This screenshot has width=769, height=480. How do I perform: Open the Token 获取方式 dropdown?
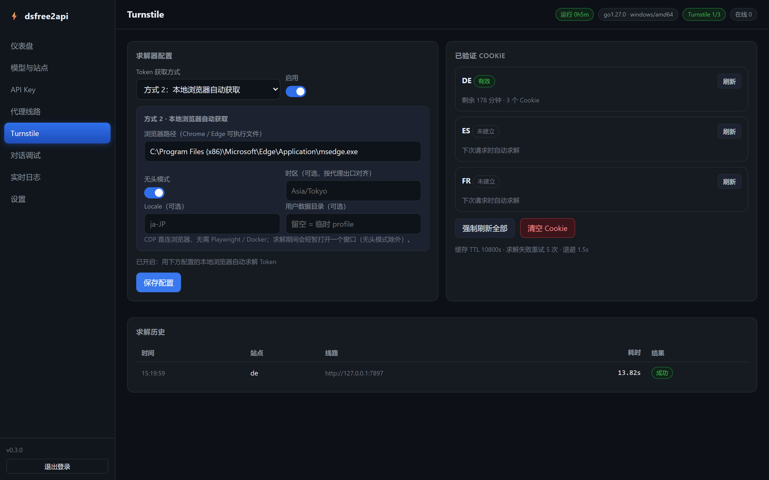tap(208, 90)
